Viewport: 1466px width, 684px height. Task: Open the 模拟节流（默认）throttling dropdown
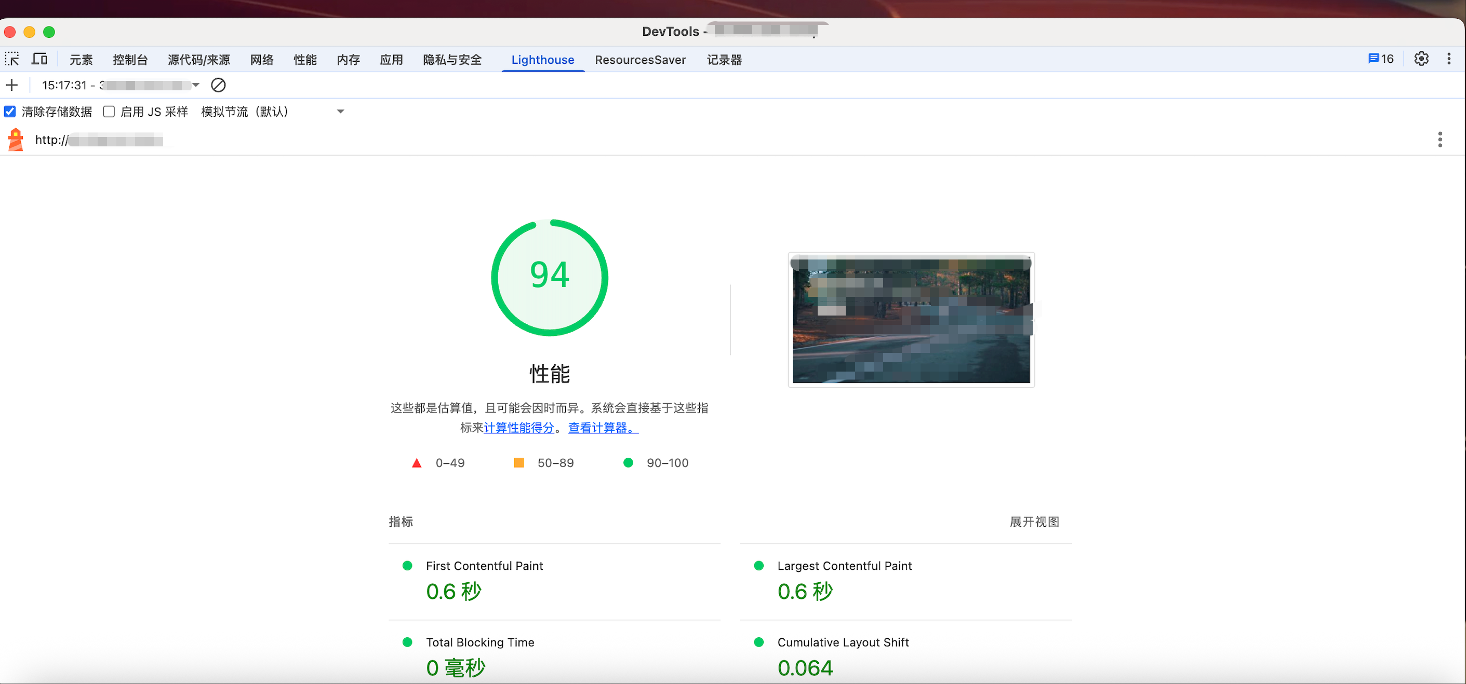[x=273, y=112]
